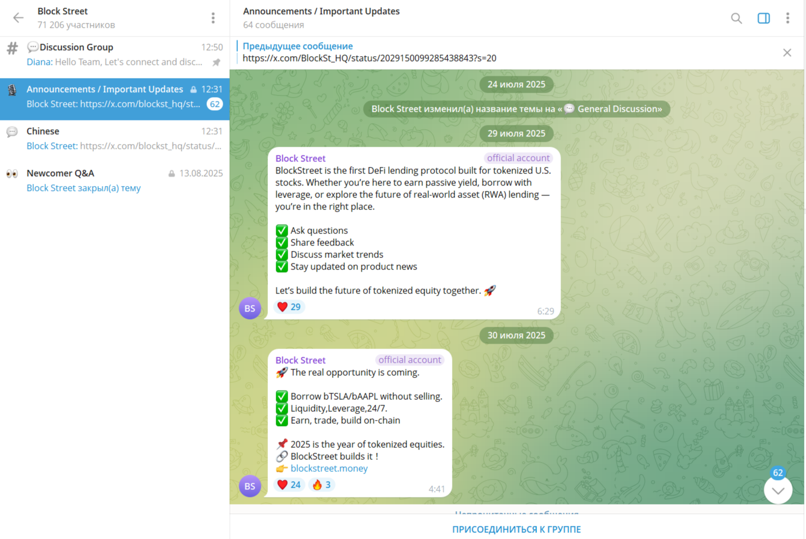Screen dimensions: 806x539
Task: Open BS avatar beside July 29 message
Action: click(250, 308)
